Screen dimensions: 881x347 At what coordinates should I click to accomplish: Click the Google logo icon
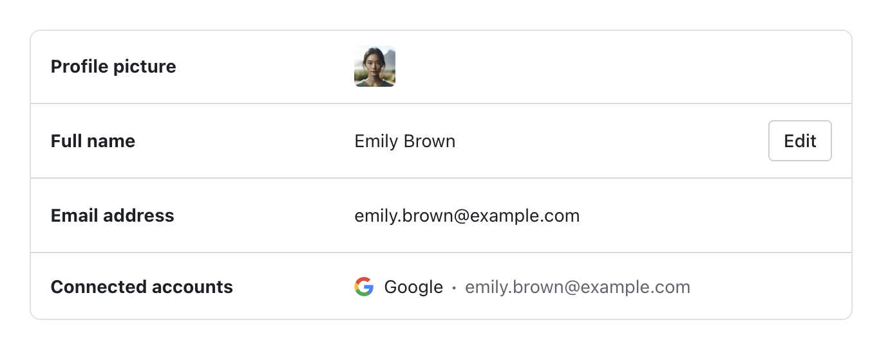tap(364, 287)
